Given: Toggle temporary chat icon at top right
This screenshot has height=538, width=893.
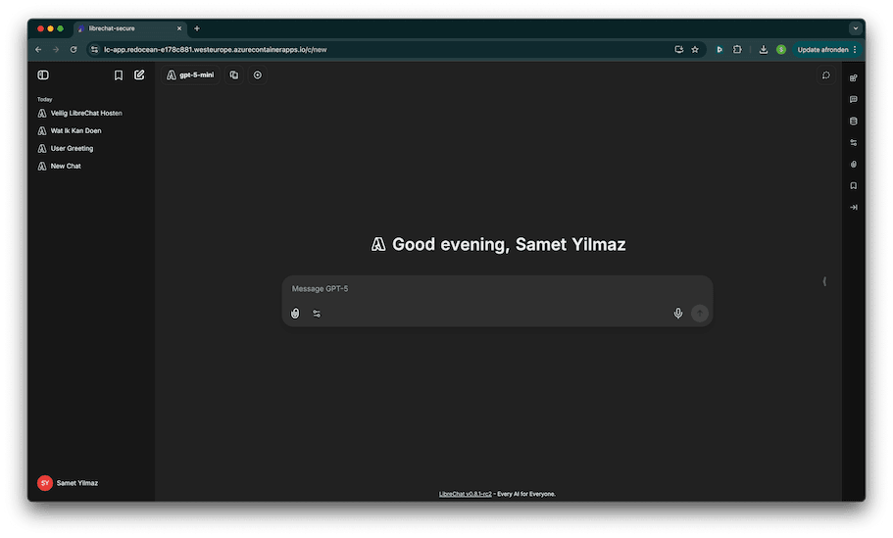Looking at the screenshot, I should 825,75.
